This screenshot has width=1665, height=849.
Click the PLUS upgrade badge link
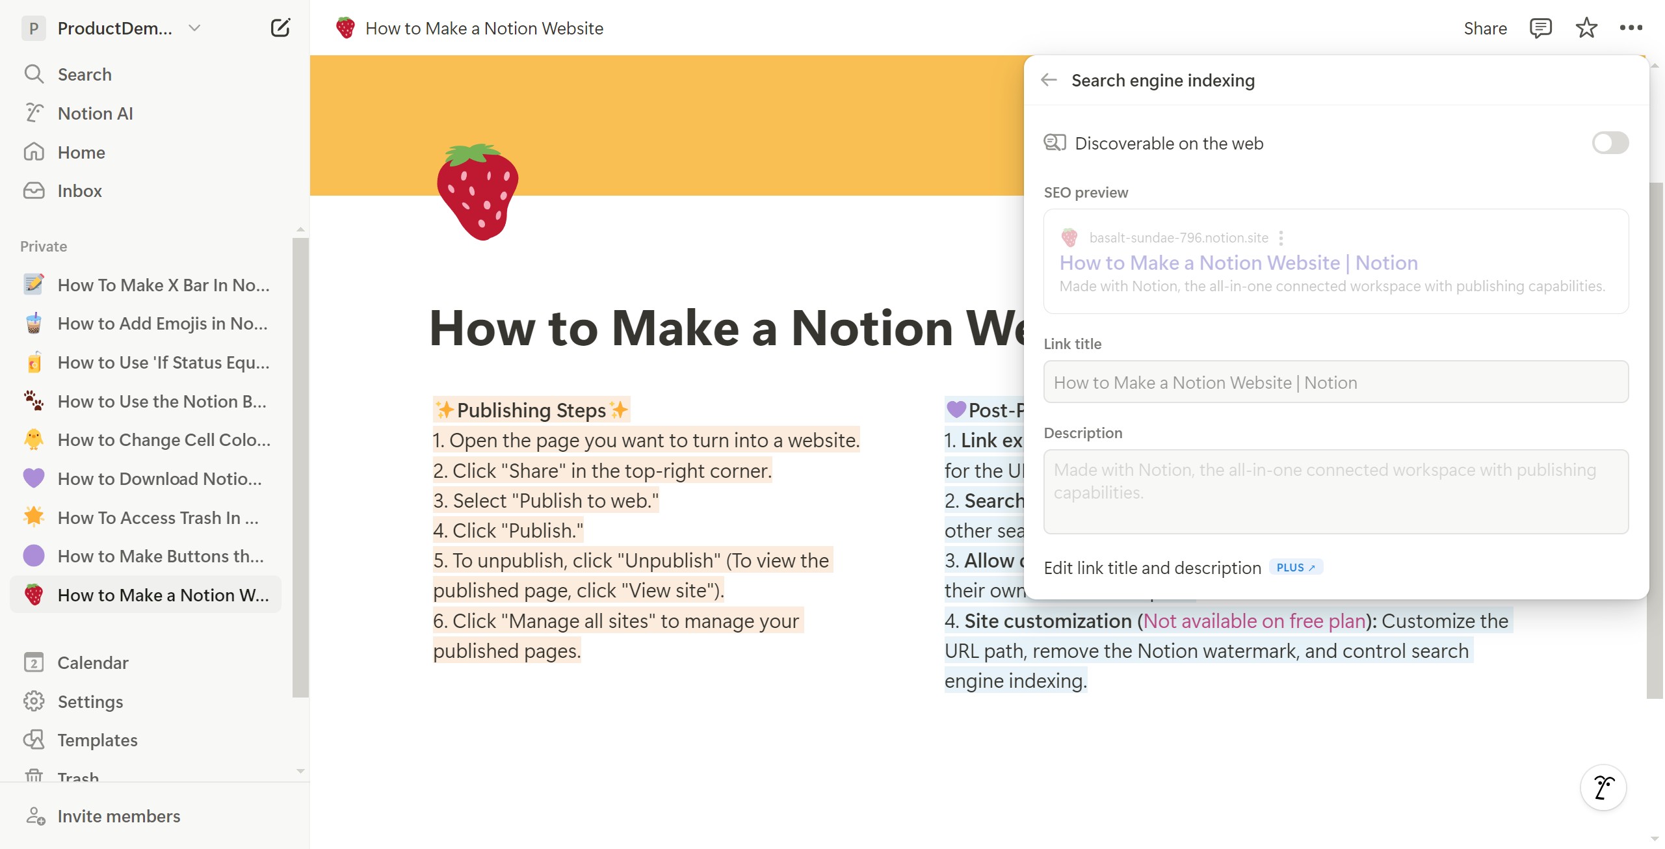pyautogui.click(x=1296, y=568)
